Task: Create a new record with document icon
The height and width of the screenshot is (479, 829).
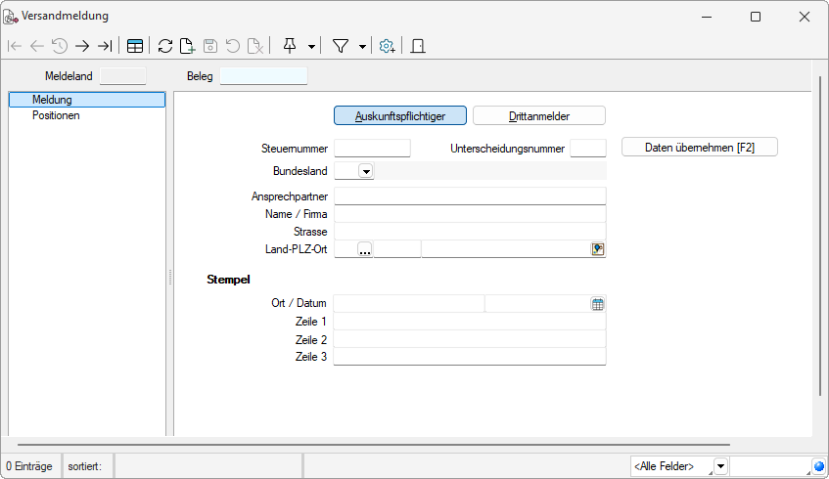Action: (187, 46)
